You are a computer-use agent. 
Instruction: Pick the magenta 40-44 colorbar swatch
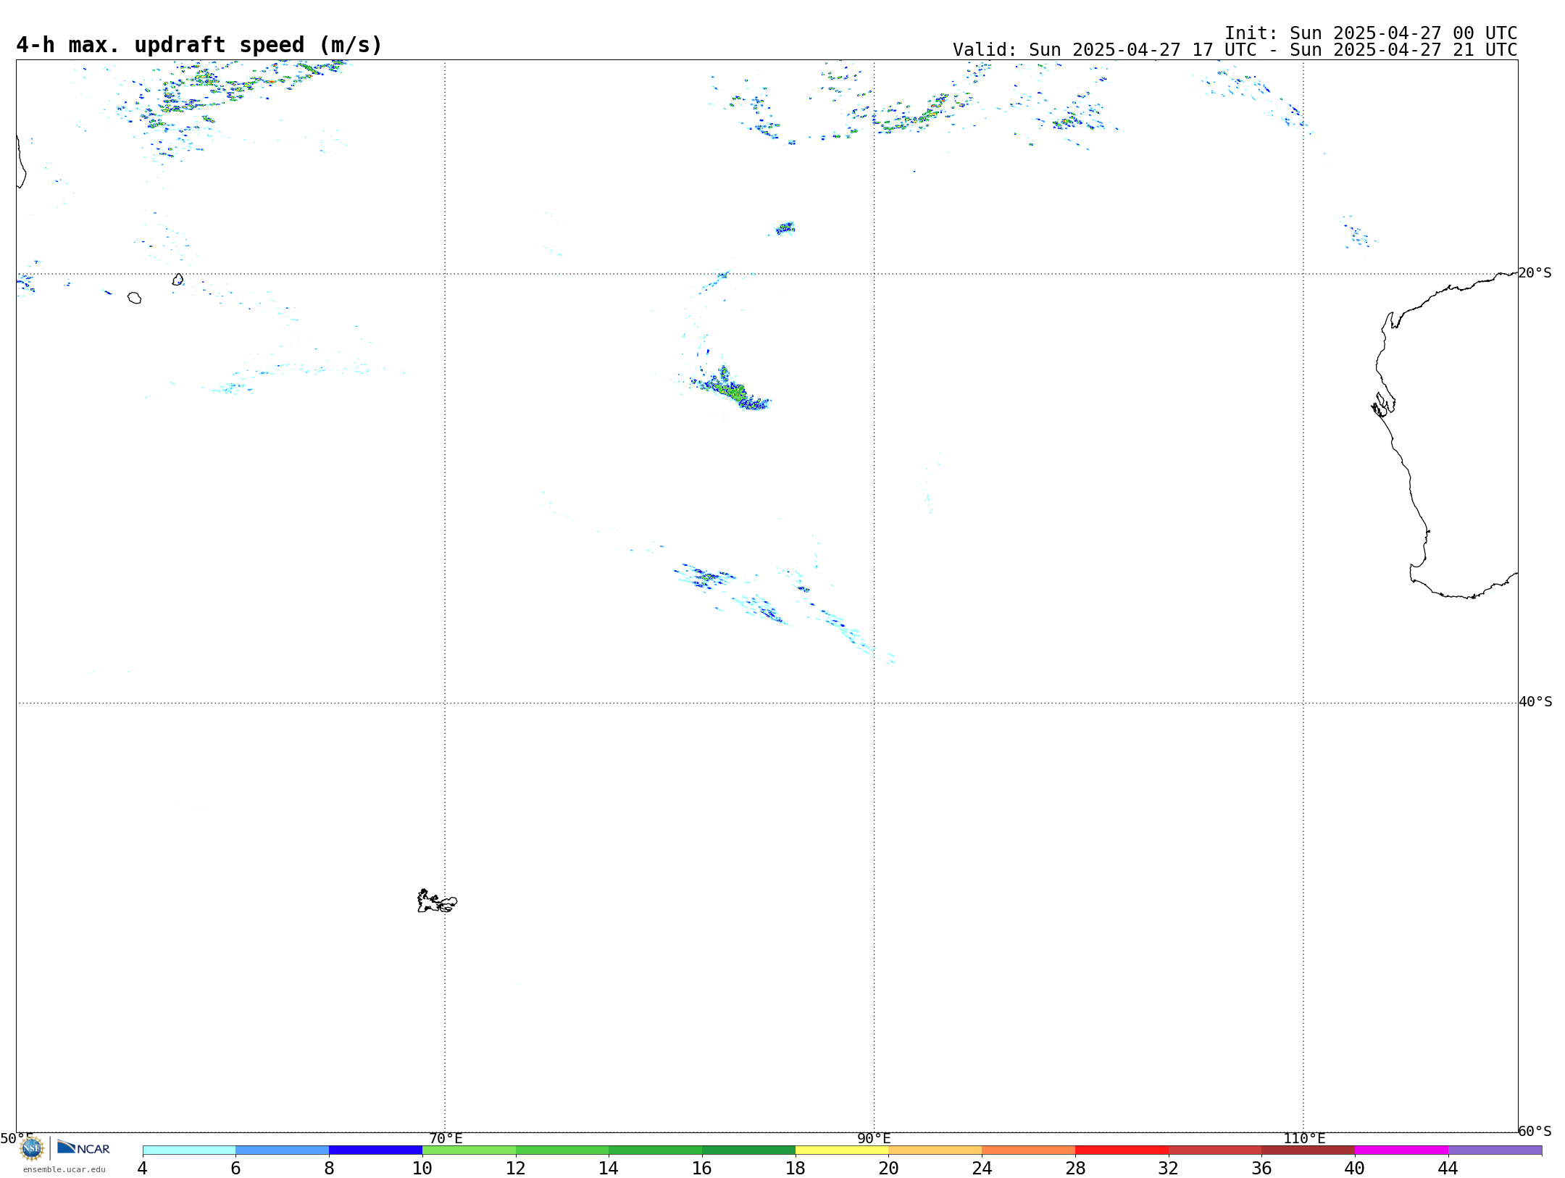coord(1402,1150)
